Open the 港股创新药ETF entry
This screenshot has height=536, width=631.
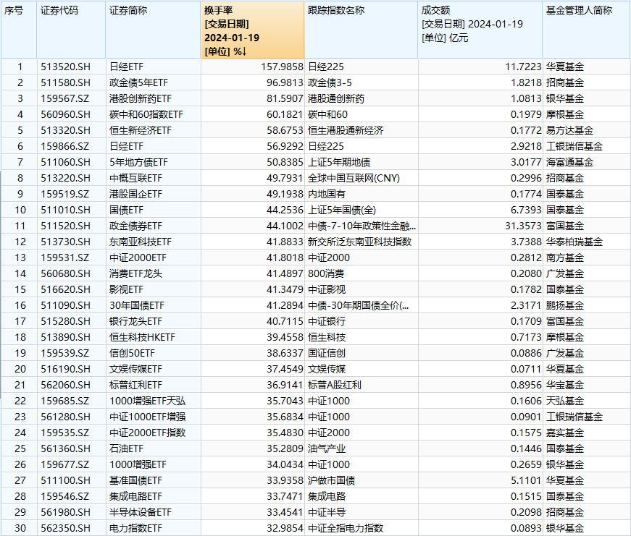click(x=138, y=98)
